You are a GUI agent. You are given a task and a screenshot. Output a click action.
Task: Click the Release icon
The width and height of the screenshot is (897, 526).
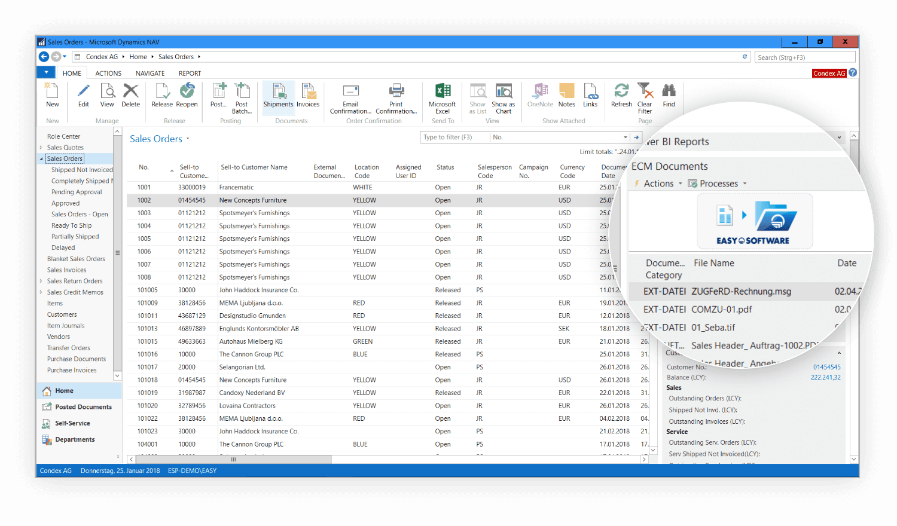coord(162,91)
